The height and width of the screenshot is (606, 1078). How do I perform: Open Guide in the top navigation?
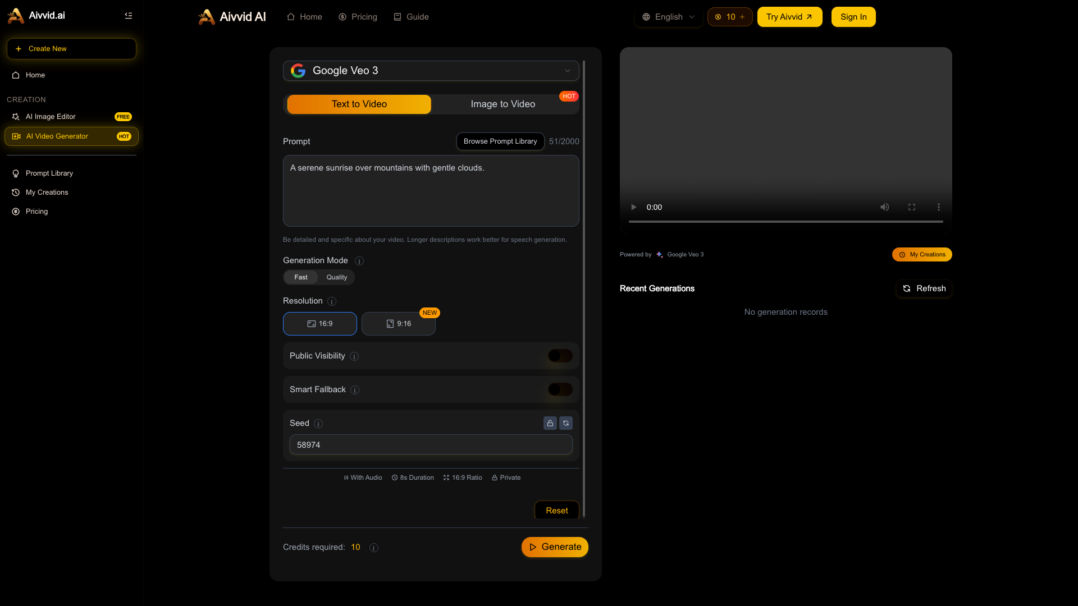[411, 17]
